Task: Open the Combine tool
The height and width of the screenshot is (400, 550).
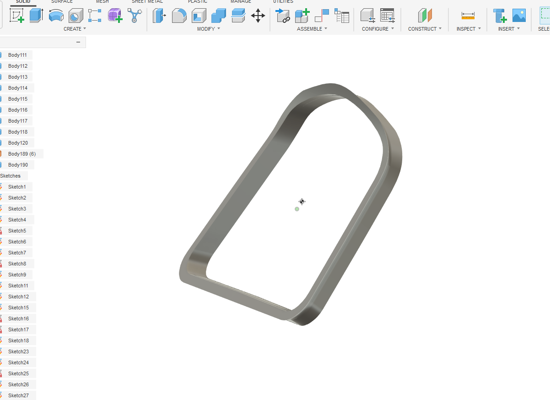Action: pos(219,16)
